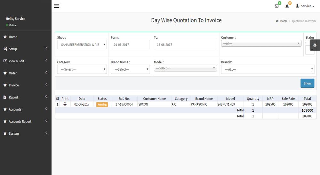Open the alert warning notifications icon
320x175 pixels.
[287, 6]
